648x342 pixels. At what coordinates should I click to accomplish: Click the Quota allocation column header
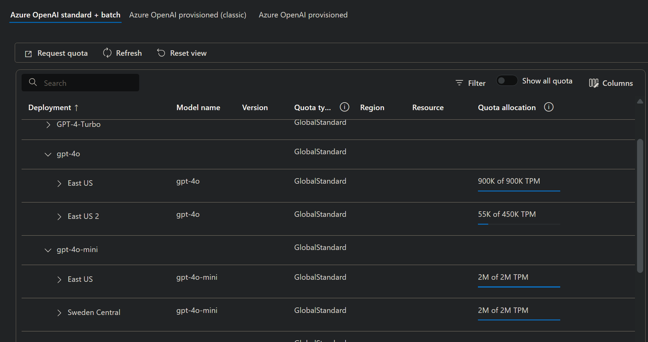507,107
